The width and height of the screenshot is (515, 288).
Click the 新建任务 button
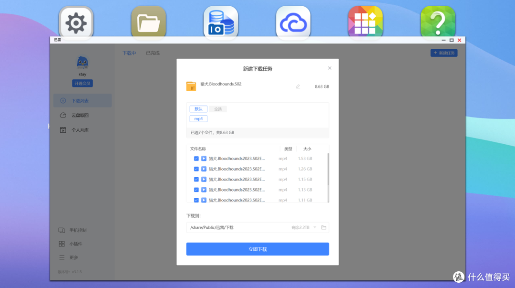pos(444,53)
